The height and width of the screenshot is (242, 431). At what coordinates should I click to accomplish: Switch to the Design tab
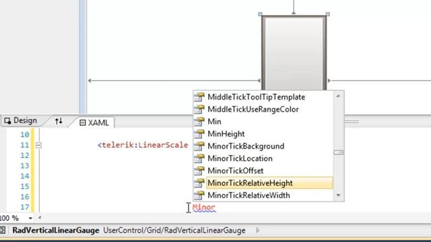21,121
